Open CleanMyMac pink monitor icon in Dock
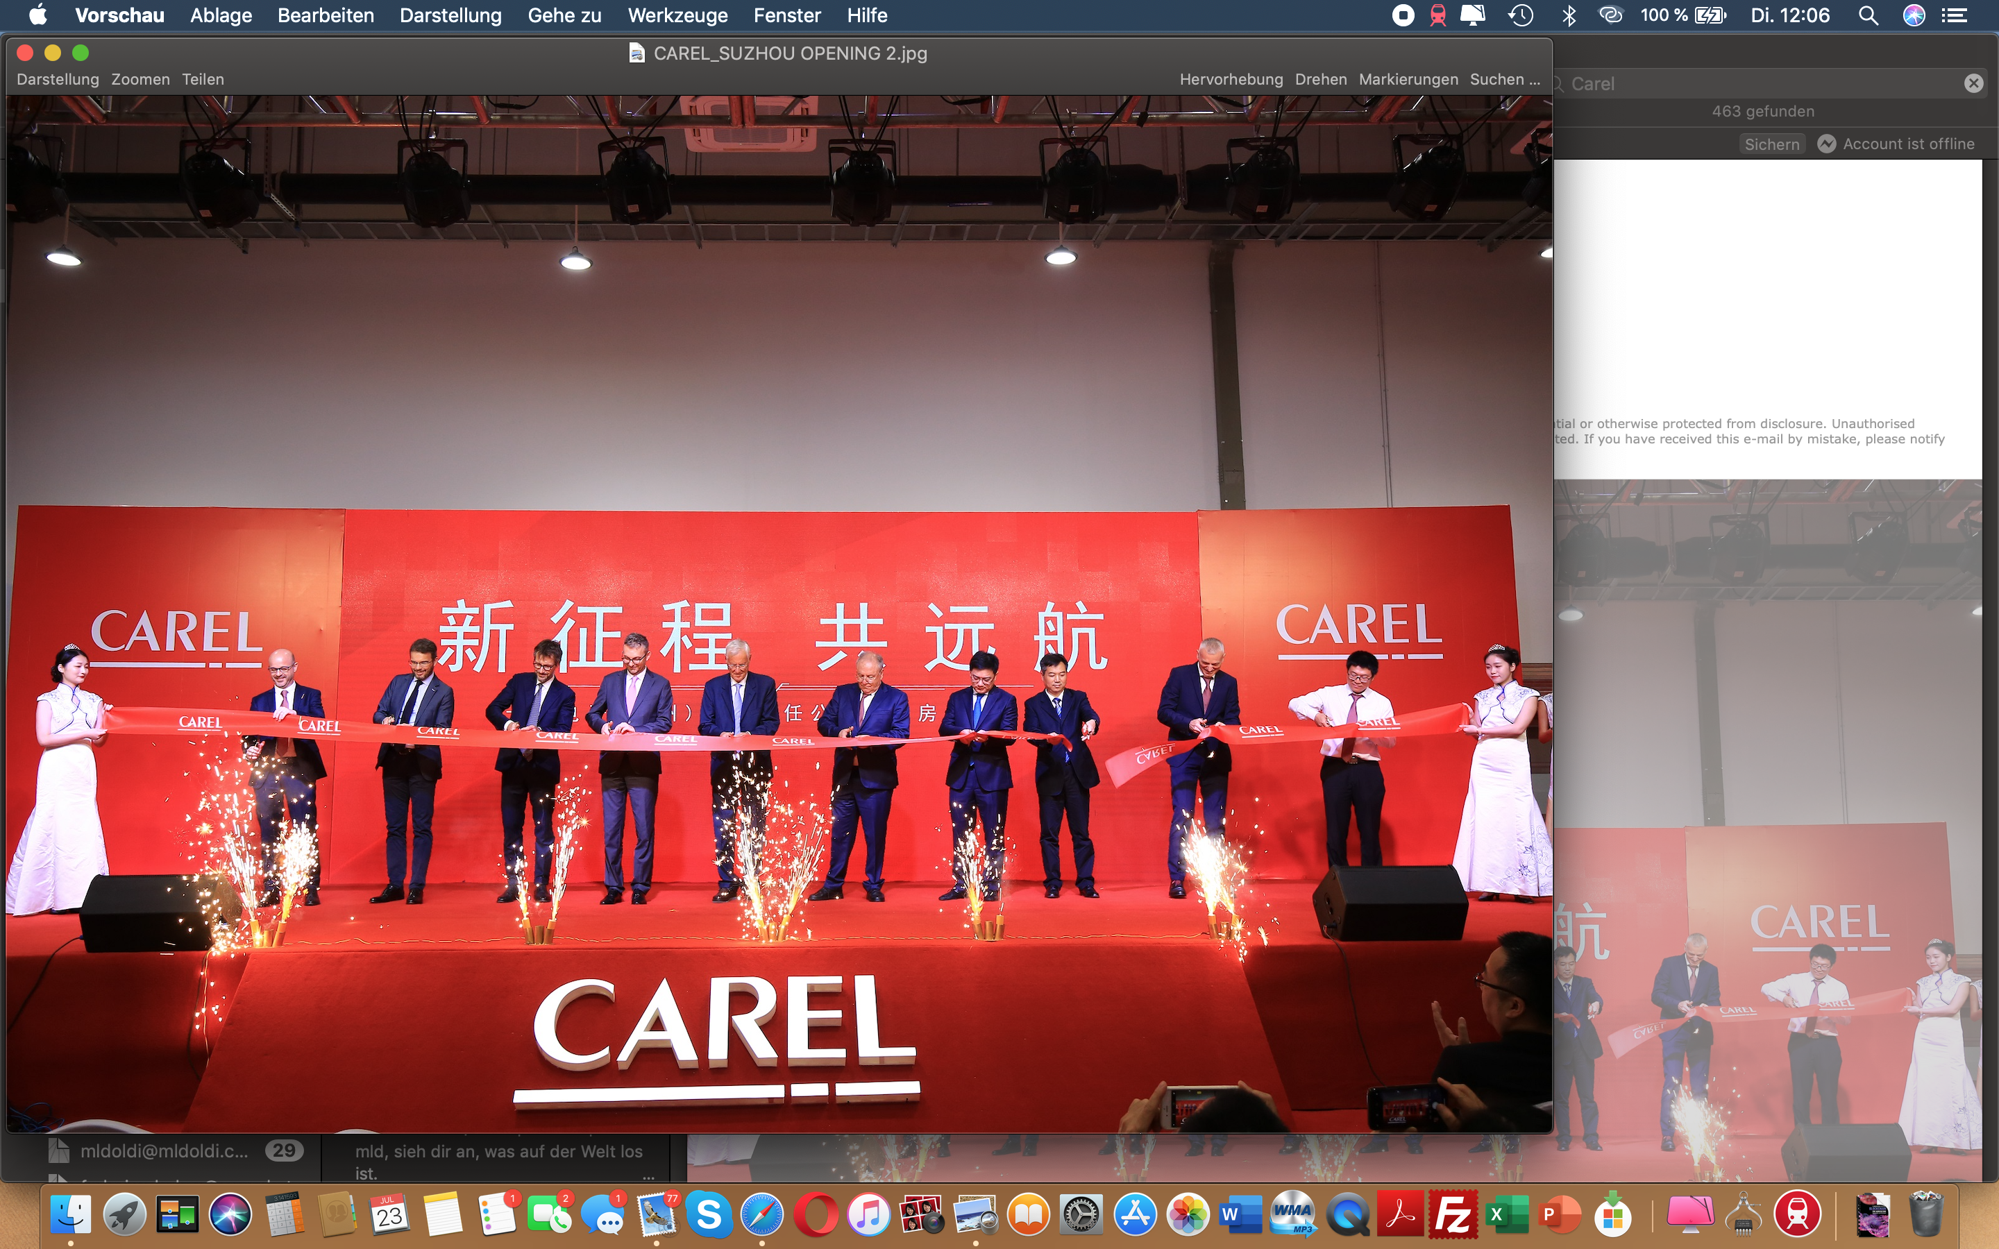1999x1249 pixels. click(1690, 1214)
